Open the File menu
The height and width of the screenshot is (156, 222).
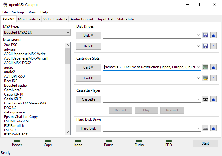(5, 12)
